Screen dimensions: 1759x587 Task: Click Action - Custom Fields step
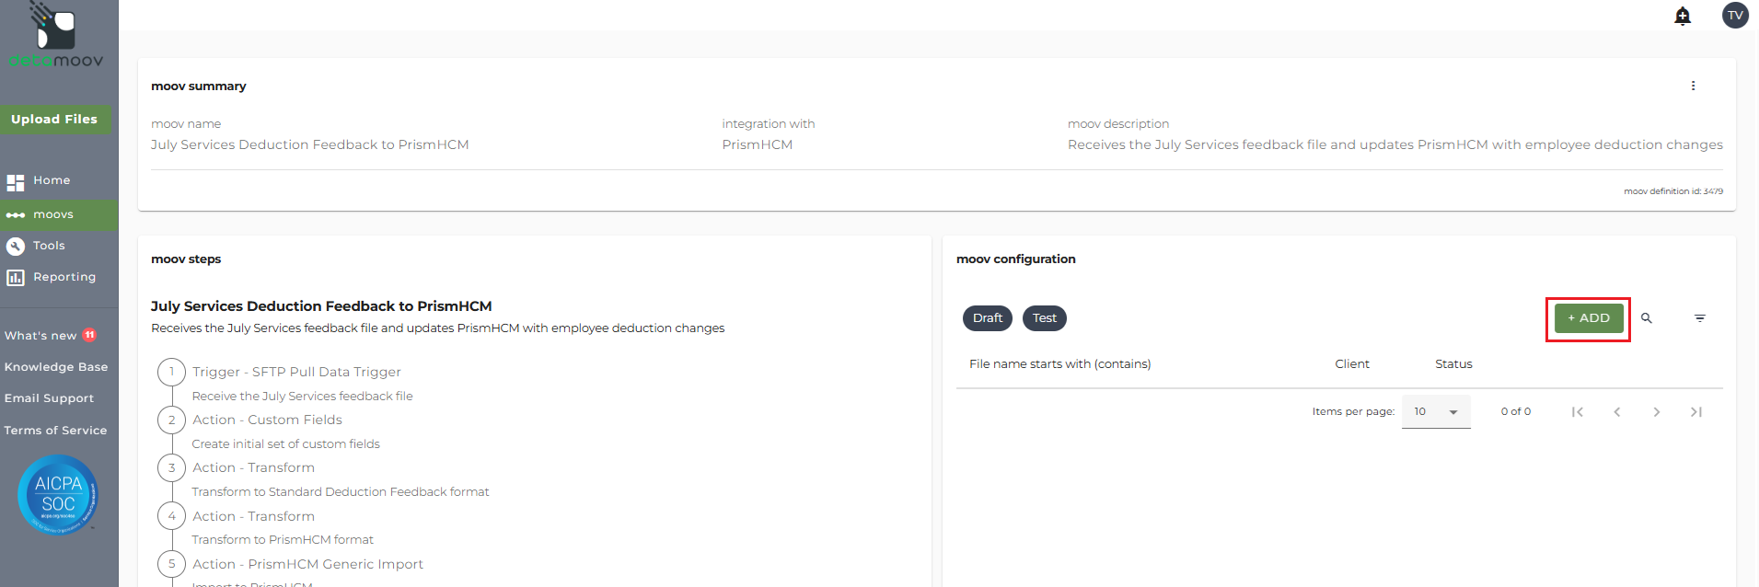pyautogui.click(x=267, y=420)
